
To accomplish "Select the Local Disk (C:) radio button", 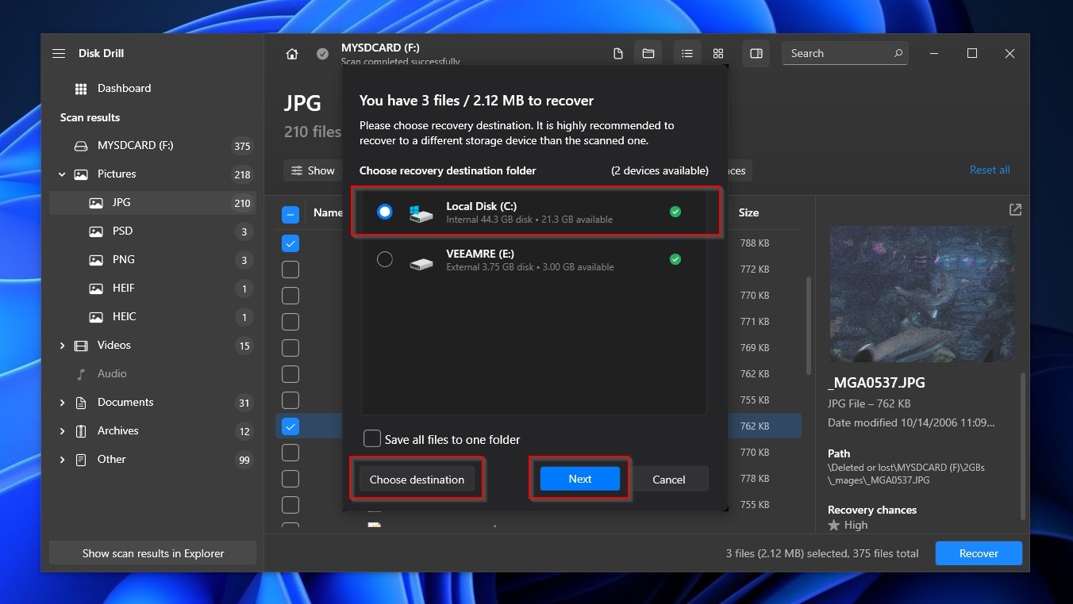I will (385, 212).
